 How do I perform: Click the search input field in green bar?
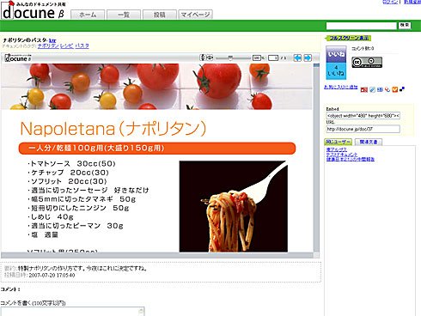(362, 26)
